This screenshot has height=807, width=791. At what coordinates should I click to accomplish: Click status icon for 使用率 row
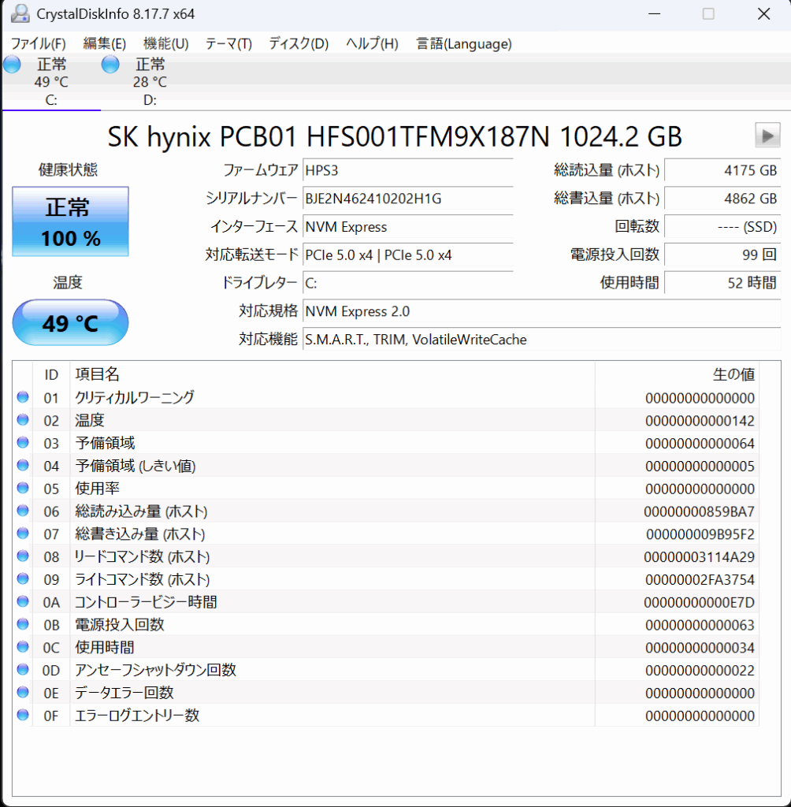click(23, 487)
